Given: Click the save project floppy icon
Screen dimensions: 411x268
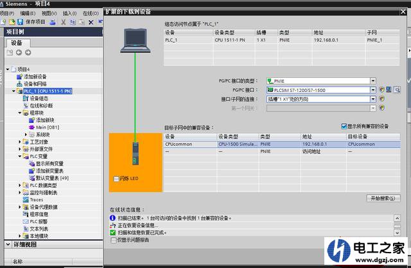Looking at the screenshot, I should coord(20,22).
